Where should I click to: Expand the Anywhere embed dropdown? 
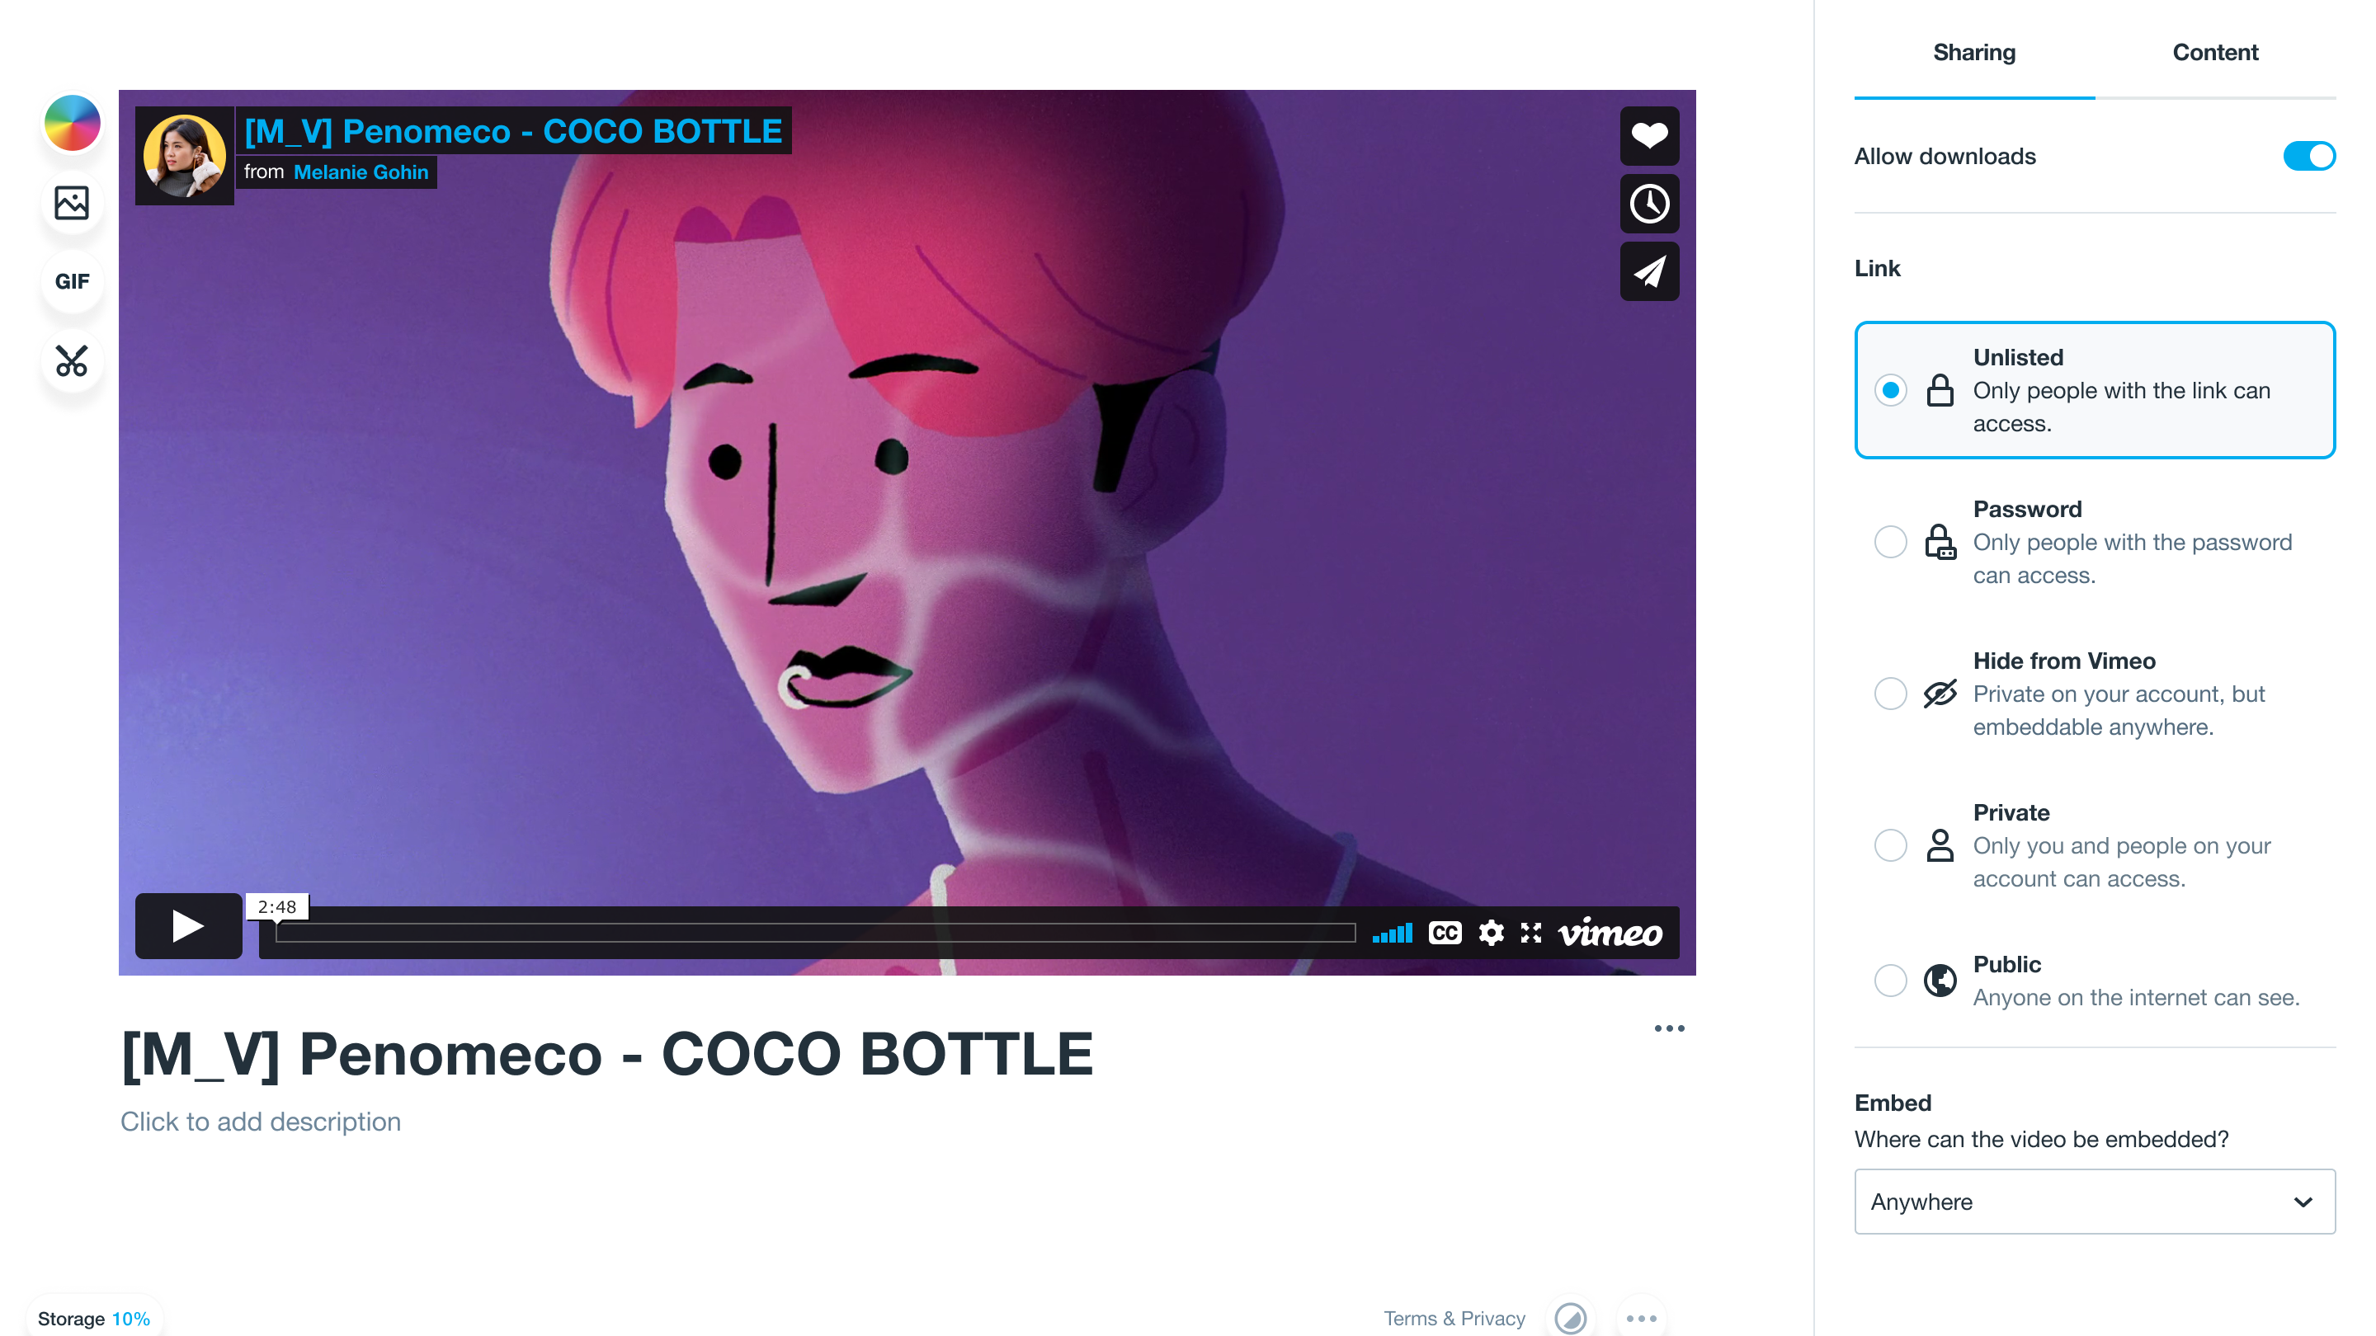tap(2095, 1202)
